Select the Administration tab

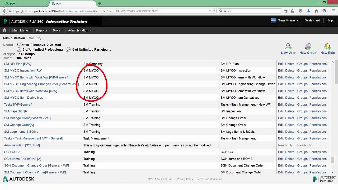14,38
